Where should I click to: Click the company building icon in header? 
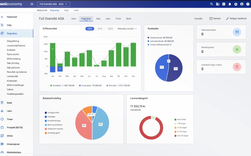pos(218,4)
